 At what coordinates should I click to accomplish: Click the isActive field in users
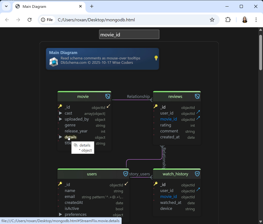(72, 208)
